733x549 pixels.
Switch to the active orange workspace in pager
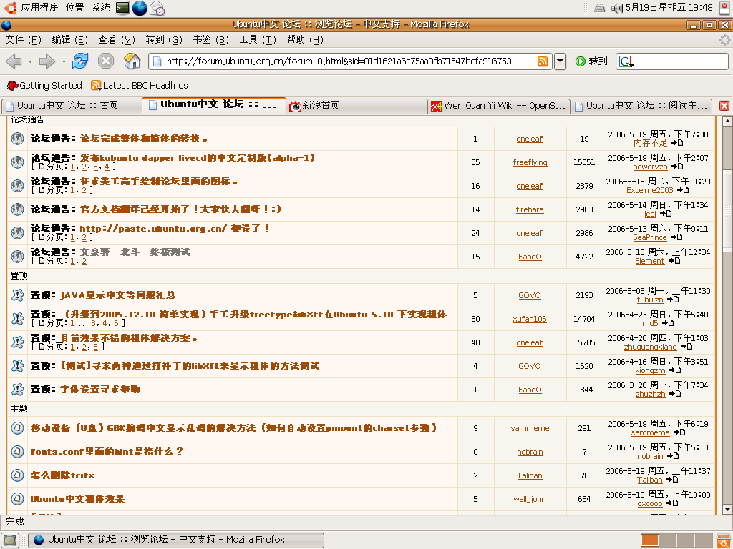[649, 540]
